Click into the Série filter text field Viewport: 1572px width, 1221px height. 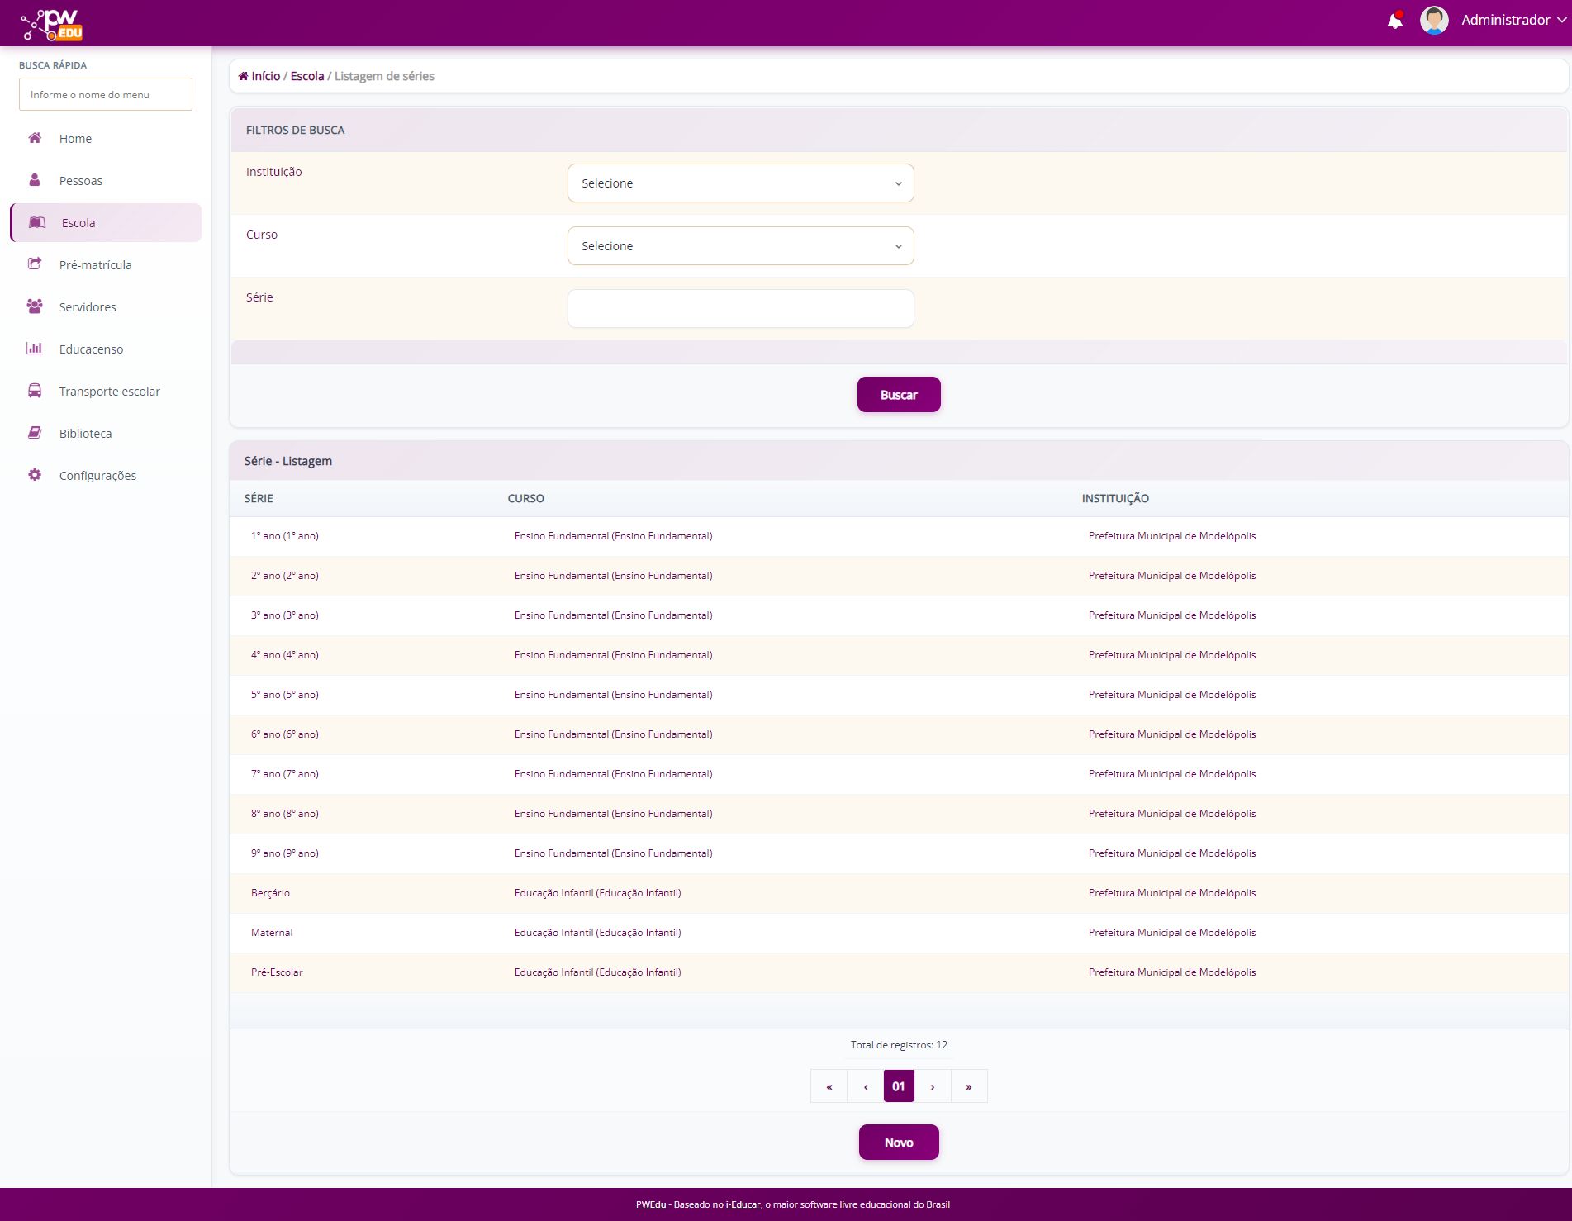[x=740, y=309]
